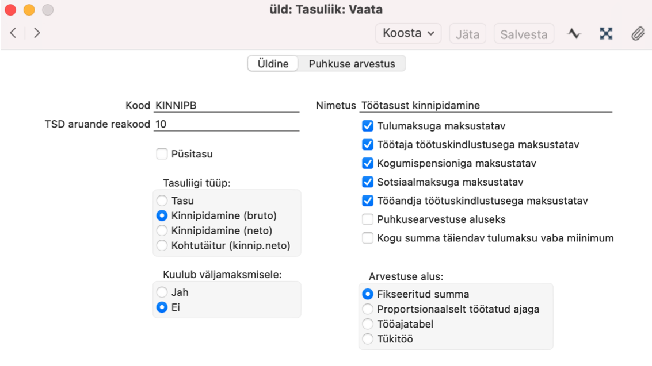This screenshot has width=652, height=366.
Task: Uncheck Sotsiaalmaksuga maksustatav
Action: [x=368, y=182]
